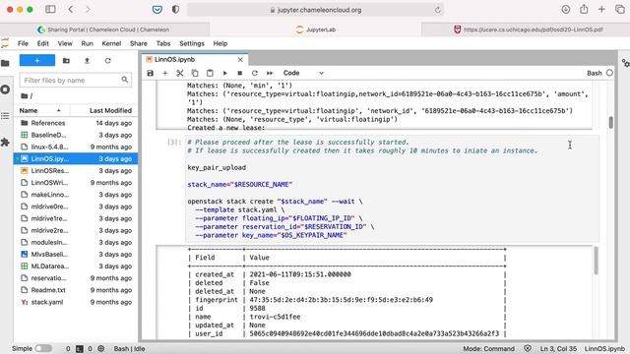
Task: Open the Edit menu
Action: pyautogui.click(x=42, y=43)
